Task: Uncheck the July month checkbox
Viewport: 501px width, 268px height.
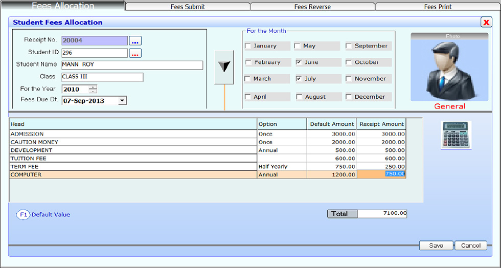Action: (299, 79)
